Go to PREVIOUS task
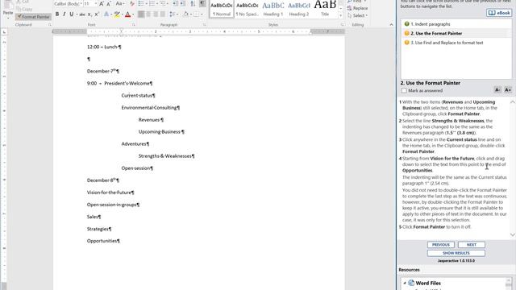Screen dimensions: 516x290 (441, 245)
